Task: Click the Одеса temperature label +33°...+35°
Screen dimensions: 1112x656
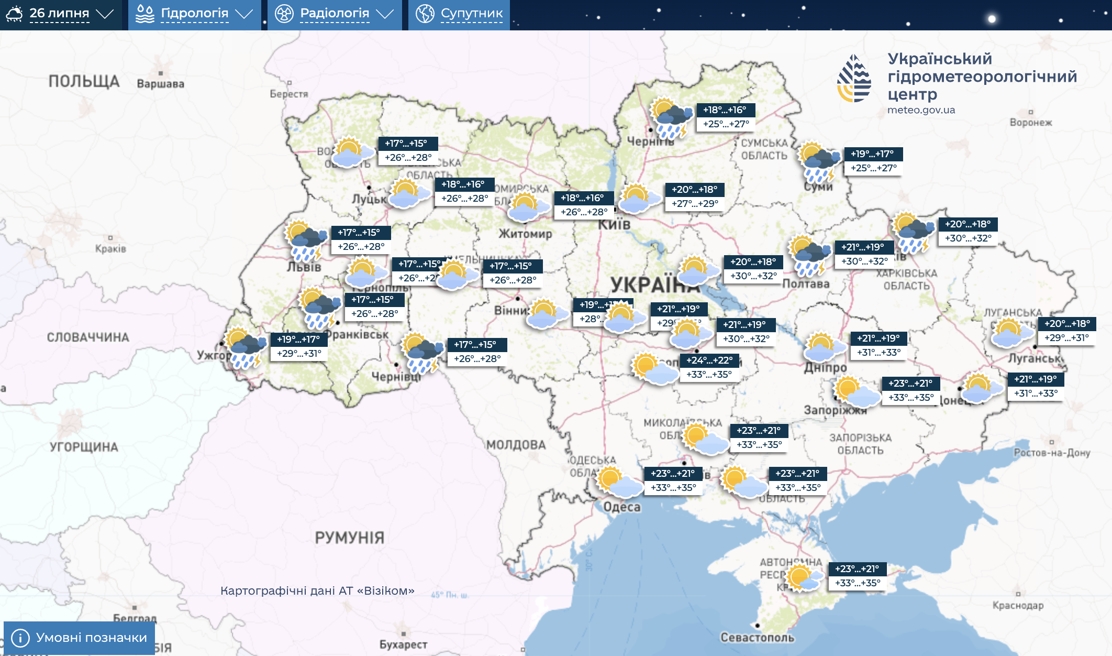Action: 673,488
